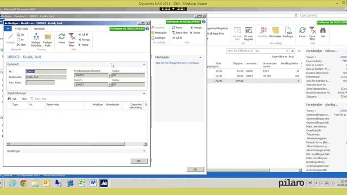The width and height of the screenshot is (347, 195).
Task: Open the blue application menu dropdown
Action: tap(8, 29)
